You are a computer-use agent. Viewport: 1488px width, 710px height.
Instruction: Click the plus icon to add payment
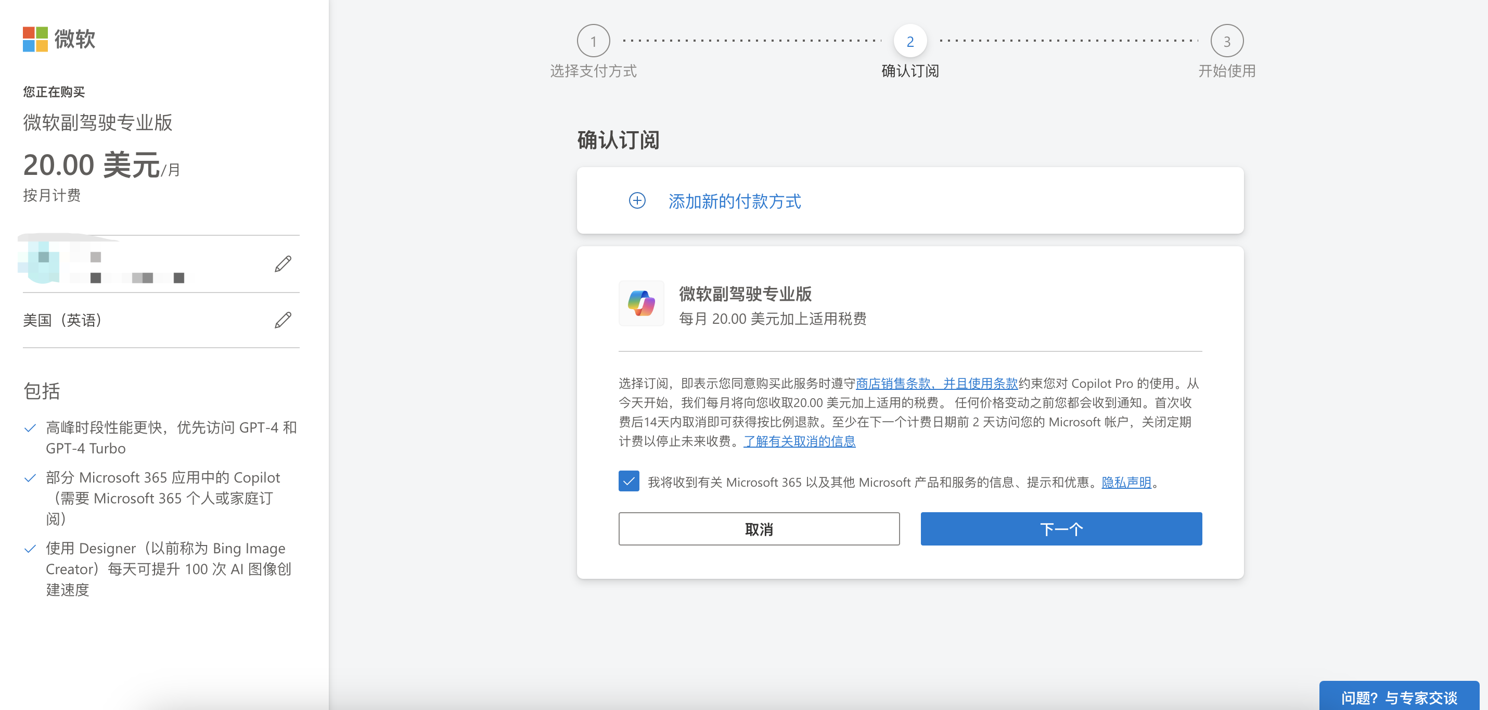[637, 200]
